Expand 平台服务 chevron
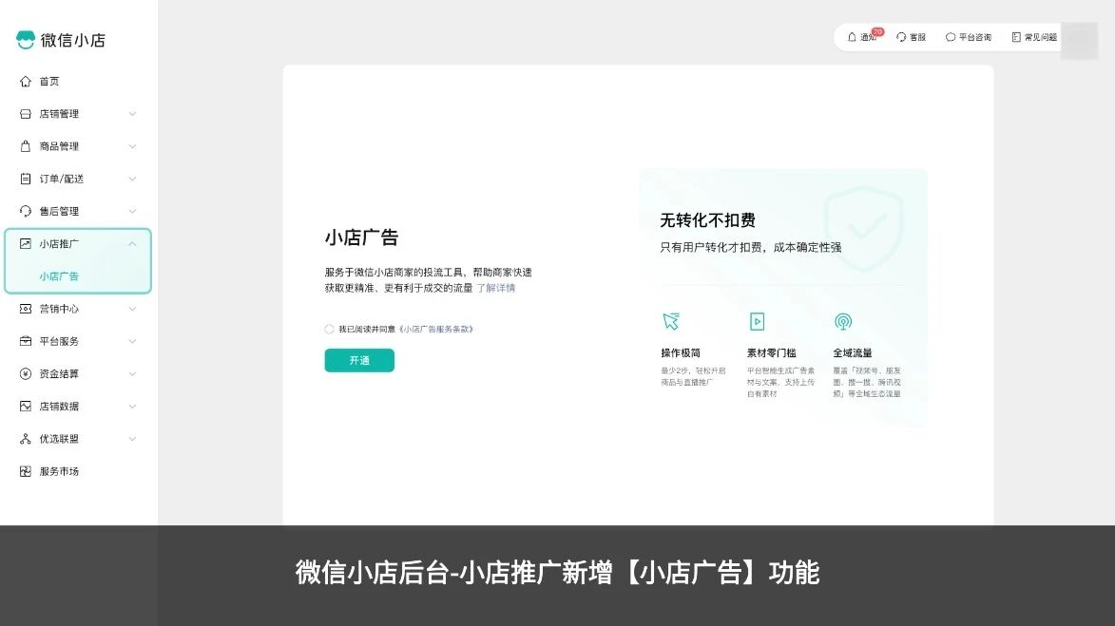Screen dimensions: 1115x626 tap(132, 341)
